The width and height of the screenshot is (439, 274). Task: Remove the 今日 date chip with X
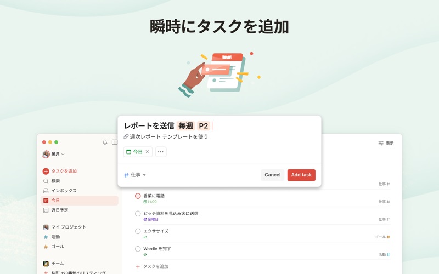click(x=147, y=152)
